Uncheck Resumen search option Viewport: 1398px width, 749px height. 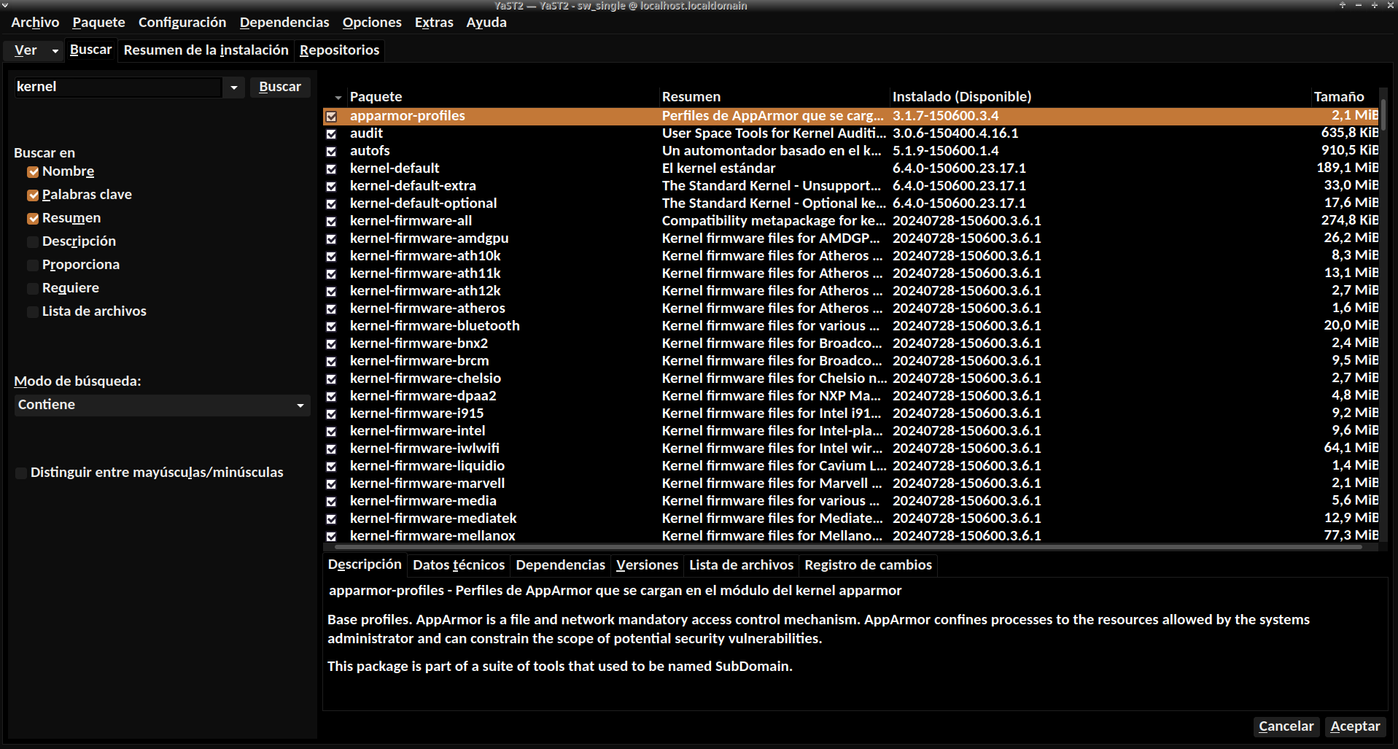tap(33, 219)
